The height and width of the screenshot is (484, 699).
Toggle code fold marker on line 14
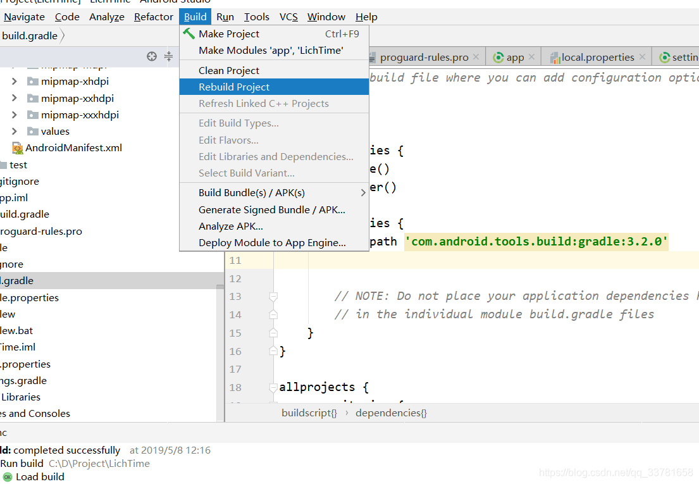273,314
